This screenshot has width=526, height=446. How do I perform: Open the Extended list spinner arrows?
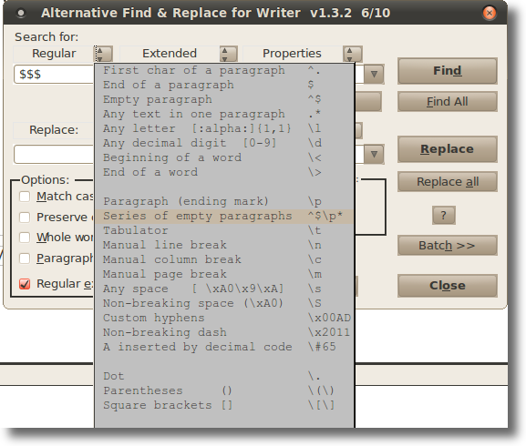click(x=229, y=54)
